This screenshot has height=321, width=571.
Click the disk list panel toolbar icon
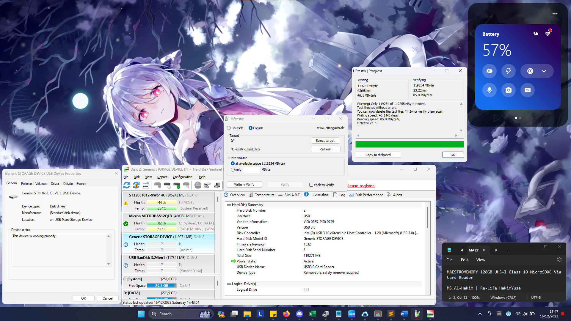[x=146, y=185]
